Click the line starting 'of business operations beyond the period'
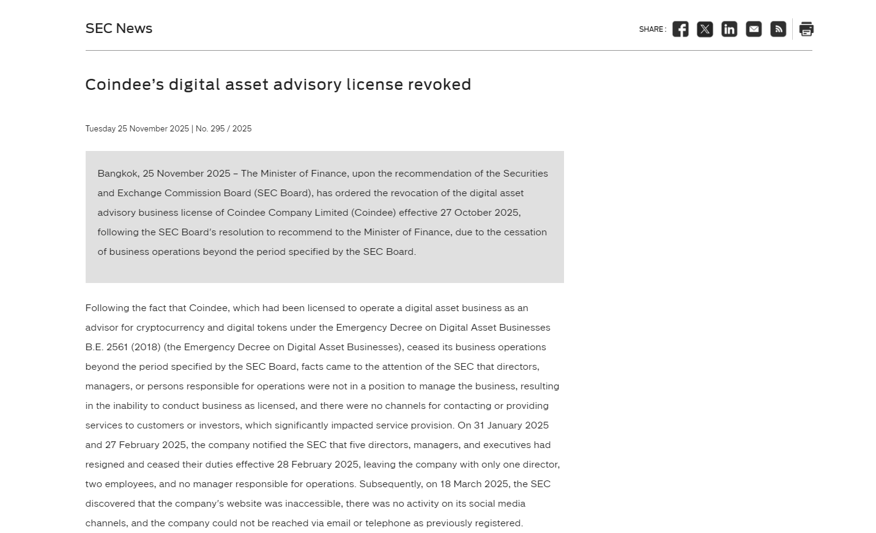Screen dimensions: 876x533 [x=256, y=252]
